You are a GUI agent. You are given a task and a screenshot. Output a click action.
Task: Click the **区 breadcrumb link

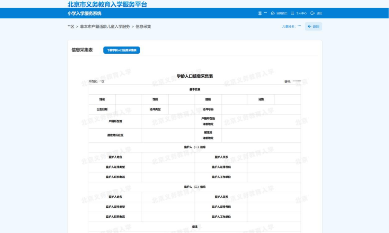[71, 27]
